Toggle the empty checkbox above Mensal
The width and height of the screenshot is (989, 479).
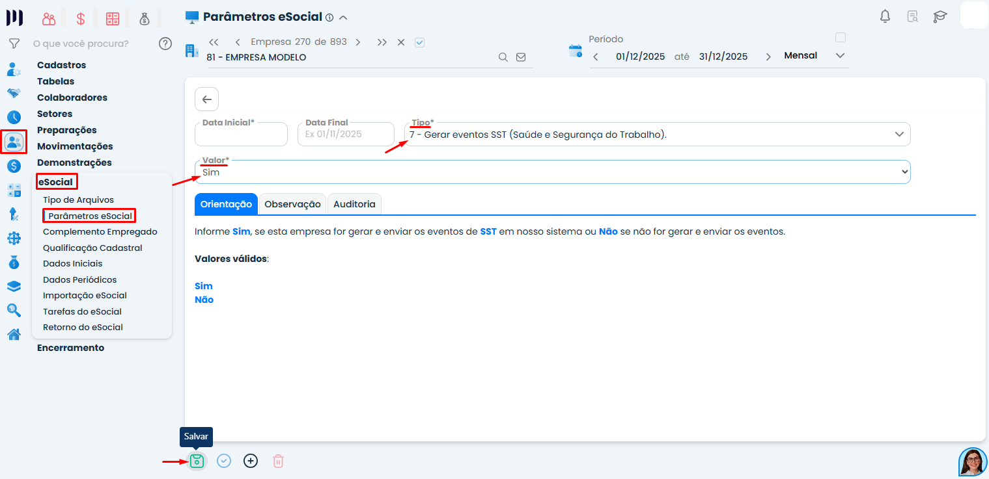[841, 37]
